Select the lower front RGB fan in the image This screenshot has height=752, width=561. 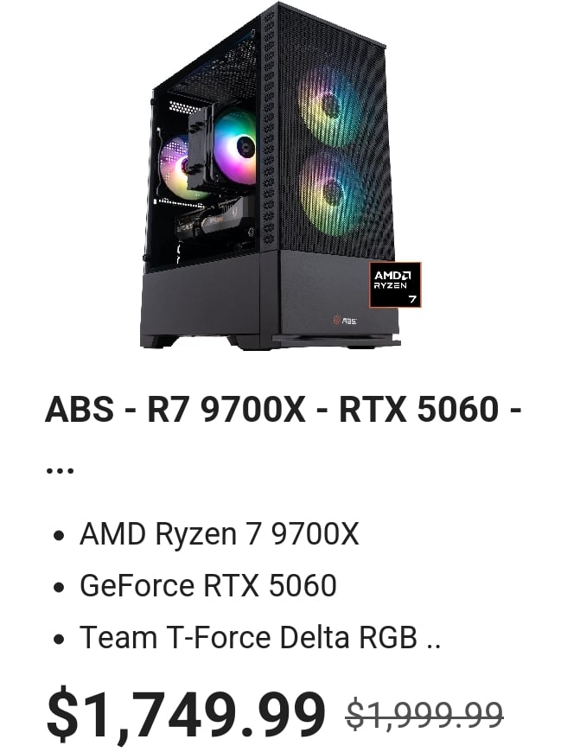(x=331, y=194)
